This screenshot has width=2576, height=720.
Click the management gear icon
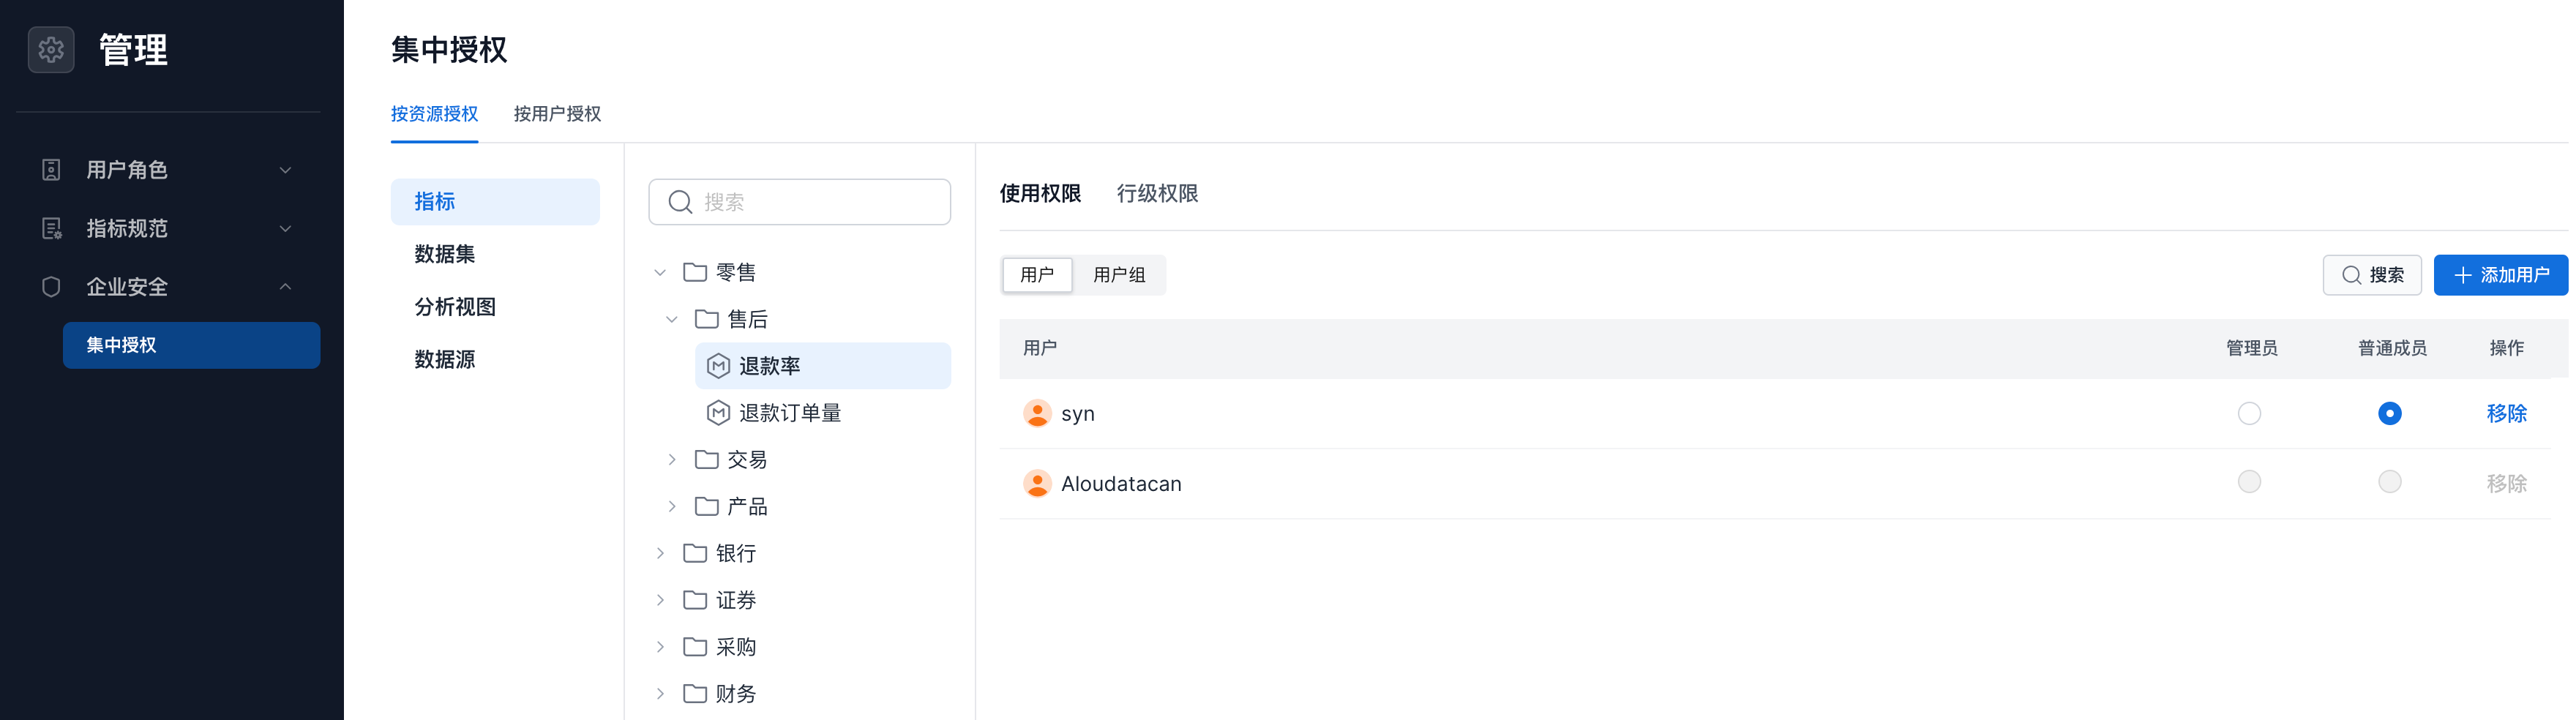[51, 50]
